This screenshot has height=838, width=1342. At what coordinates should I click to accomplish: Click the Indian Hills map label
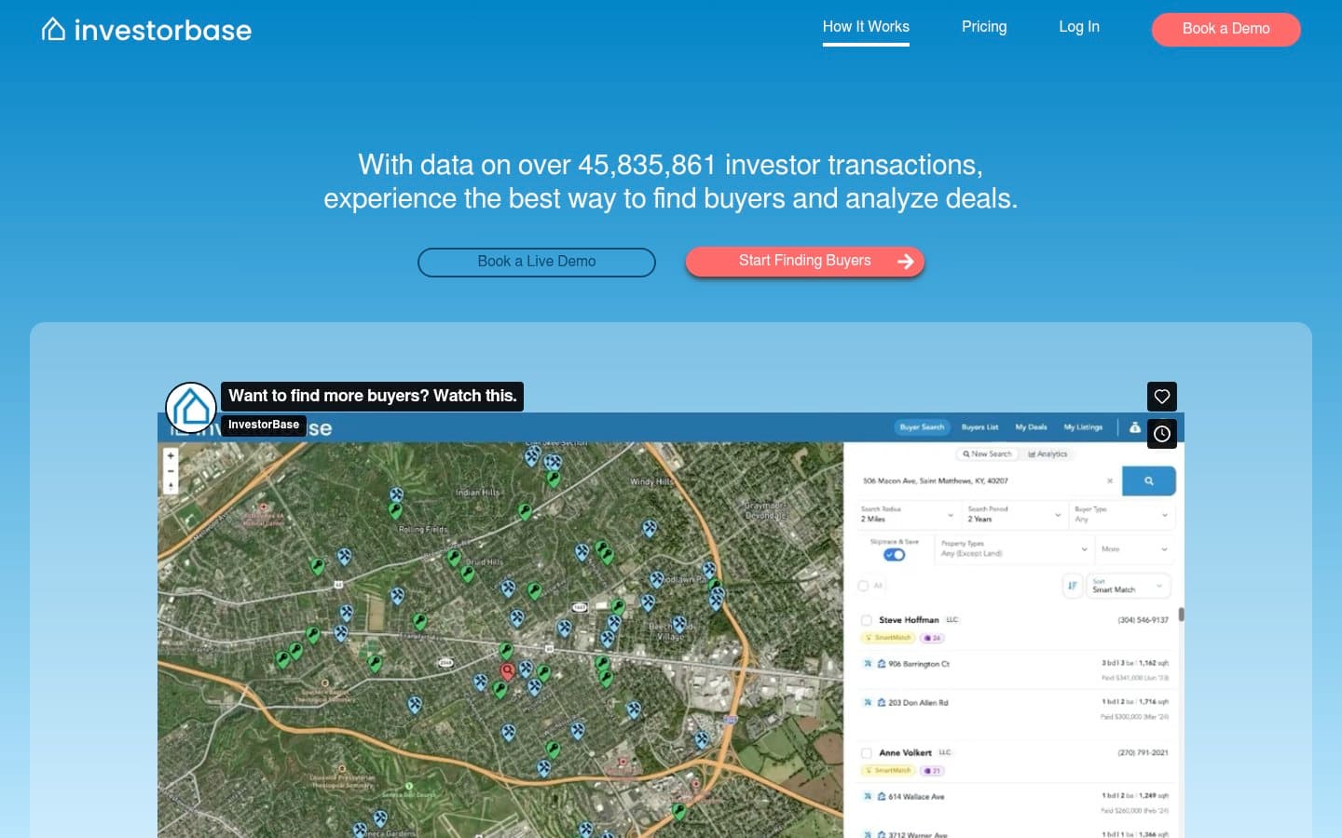click(478, 493)
